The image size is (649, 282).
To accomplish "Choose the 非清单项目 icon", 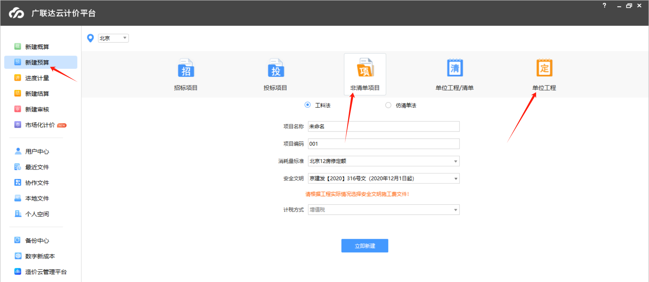I will point(365,68).
